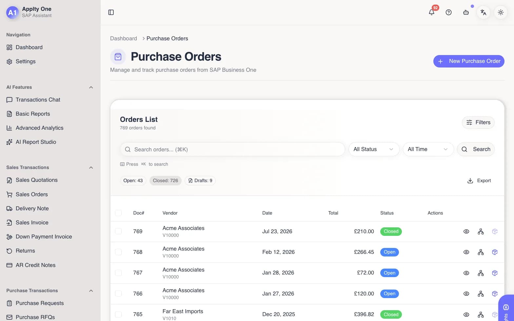Open the help question mark icon
The image size is (514, 321).
click(x=449, y=12)
